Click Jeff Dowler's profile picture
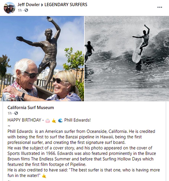Screen dimensions: 169x181 [x=9, y=8]
